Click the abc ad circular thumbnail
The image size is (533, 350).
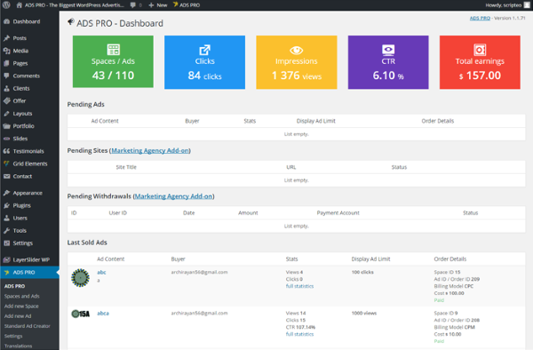tap(80, 278)
